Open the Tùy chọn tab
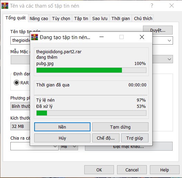 [61, 18]
